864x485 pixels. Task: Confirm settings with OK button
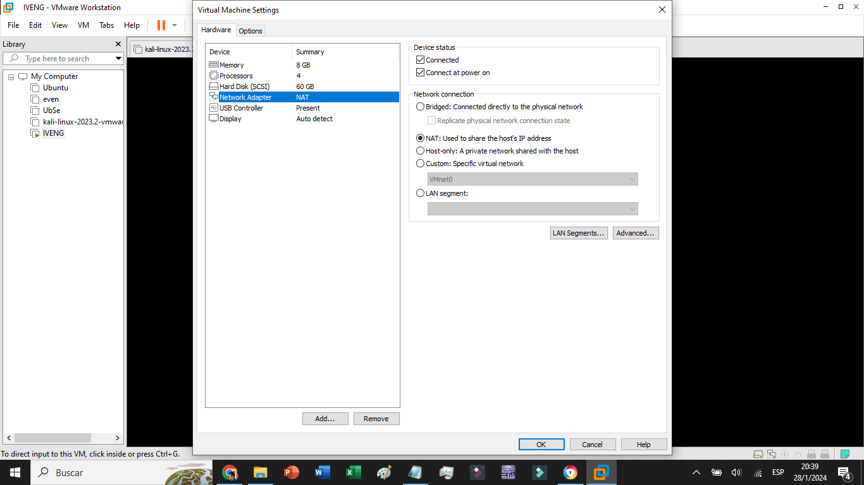click(x=541, y=445)
